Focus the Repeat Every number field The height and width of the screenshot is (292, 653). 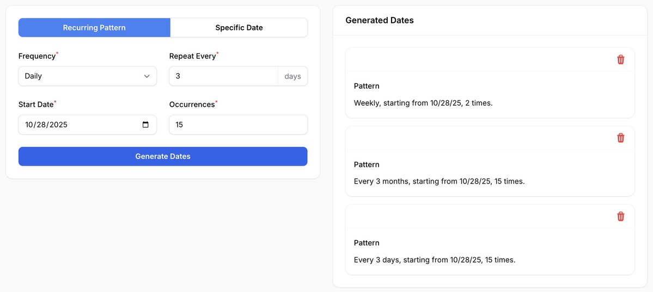(x=223, y=76)
